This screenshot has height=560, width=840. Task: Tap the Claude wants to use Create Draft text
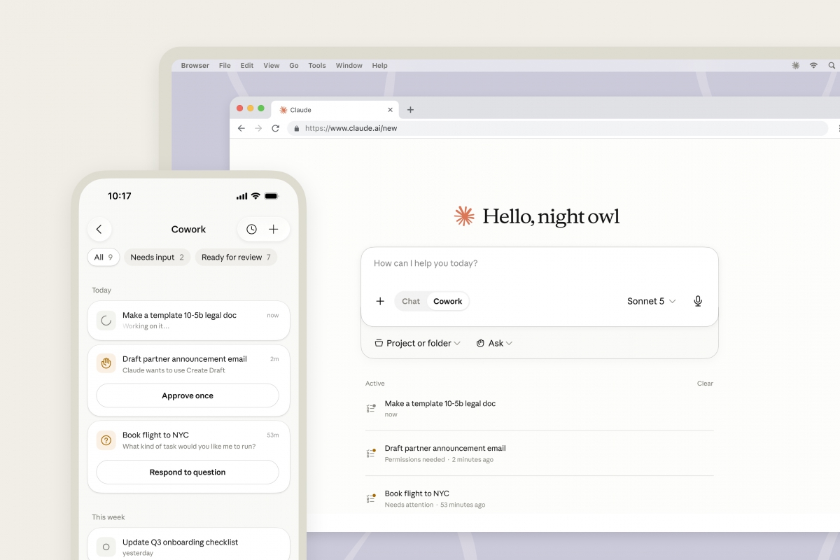click(x=174, y=370)
